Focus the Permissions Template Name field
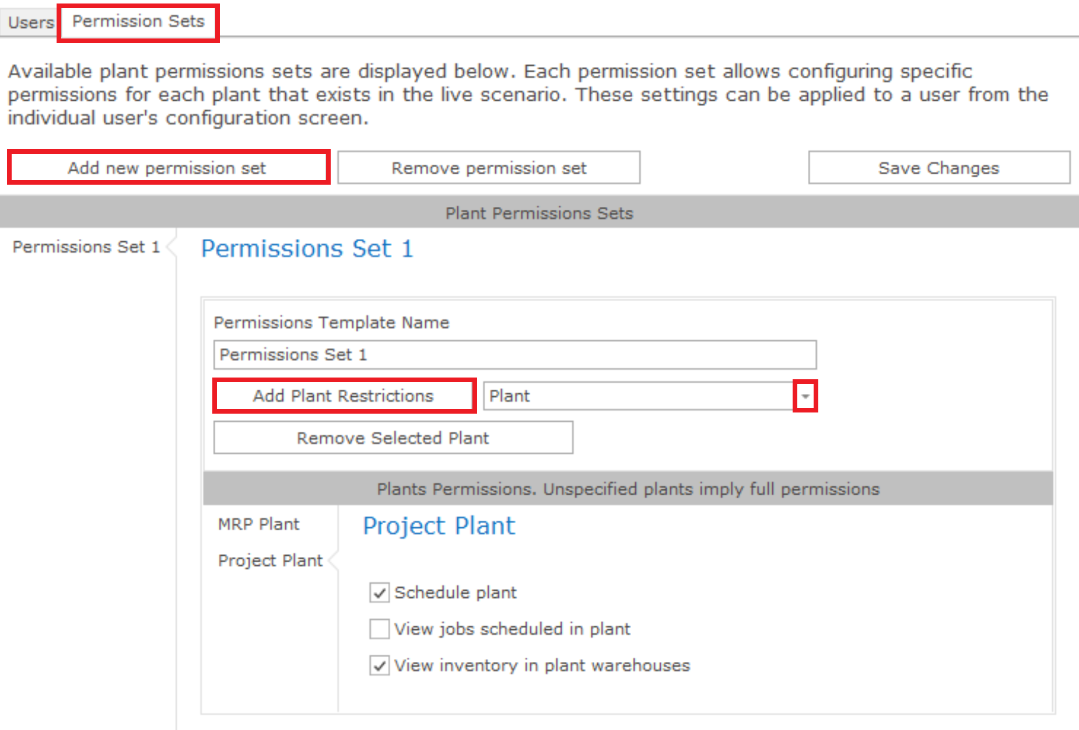 pyautogui.click(x=515, y=355)
